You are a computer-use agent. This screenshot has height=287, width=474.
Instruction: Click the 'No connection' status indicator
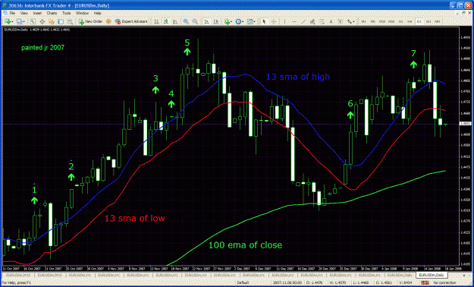click(x=445, y=282)
